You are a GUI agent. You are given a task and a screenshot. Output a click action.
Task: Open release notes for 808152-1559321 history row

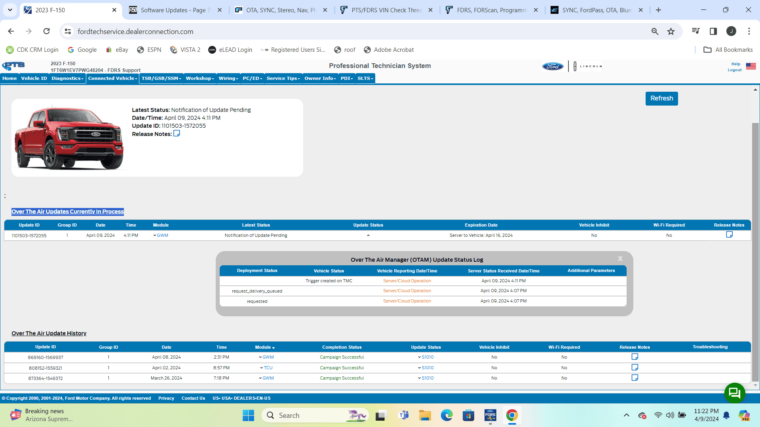(x=635, y=368)
